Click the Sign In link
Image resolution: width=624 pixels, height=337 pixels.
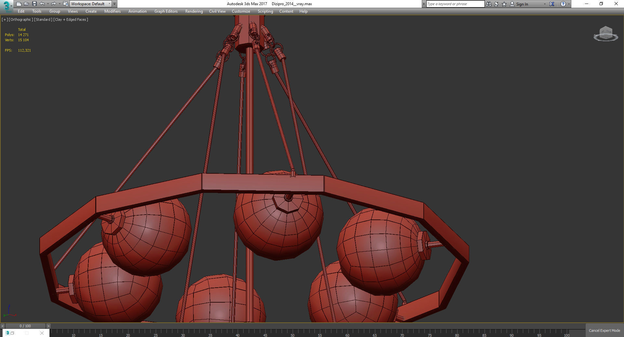point(522,4)
